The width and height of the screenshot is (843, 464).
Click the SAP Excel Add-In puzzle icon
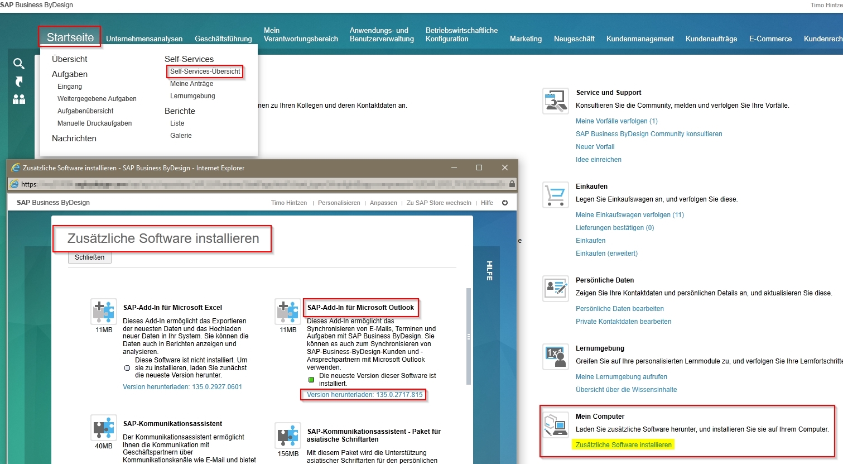tap(104, 312)
